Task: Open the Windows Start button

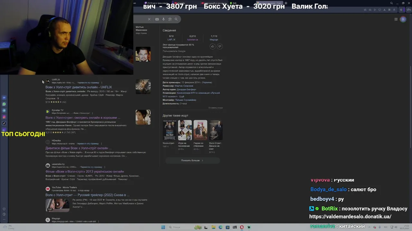Action: pyautogui.click(x=163, y=227)
